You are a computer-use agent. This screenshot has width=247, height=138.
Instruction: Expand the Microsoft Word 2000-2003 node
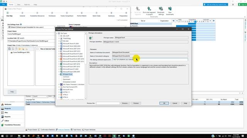(x=59, y=46)
